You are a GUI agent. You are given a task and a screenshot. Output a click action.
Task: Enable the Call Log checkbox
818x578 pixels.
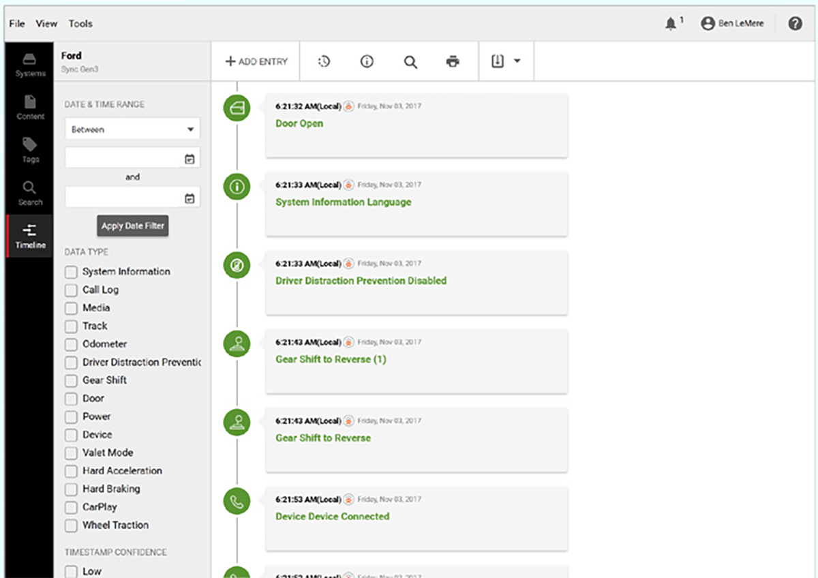click(72, 290)
